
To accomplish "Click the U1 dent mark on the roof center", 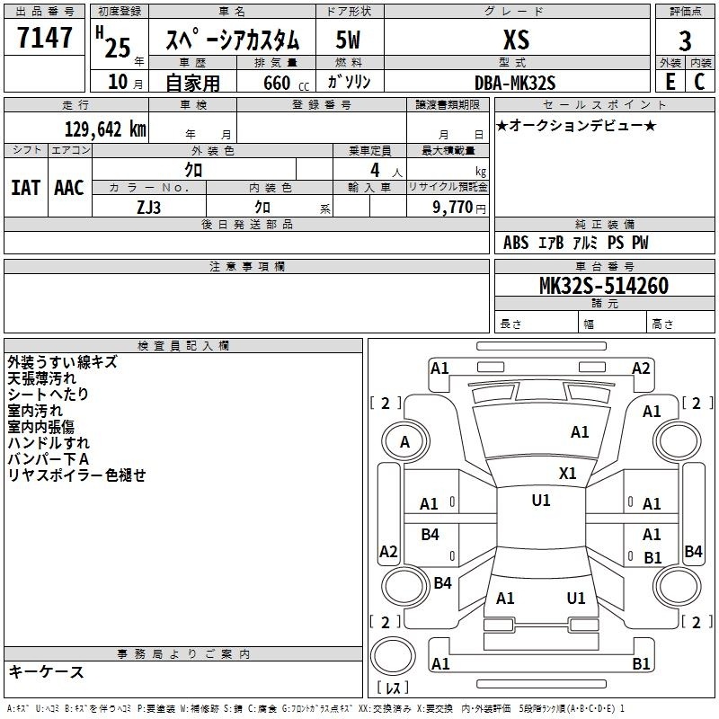I will (540, 501).
